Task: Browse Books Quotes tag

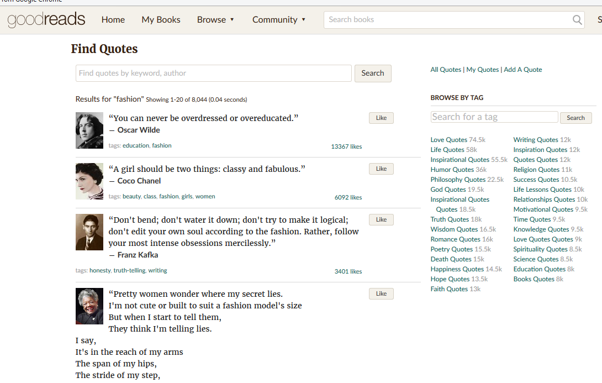Action: [x=534, y=279]
